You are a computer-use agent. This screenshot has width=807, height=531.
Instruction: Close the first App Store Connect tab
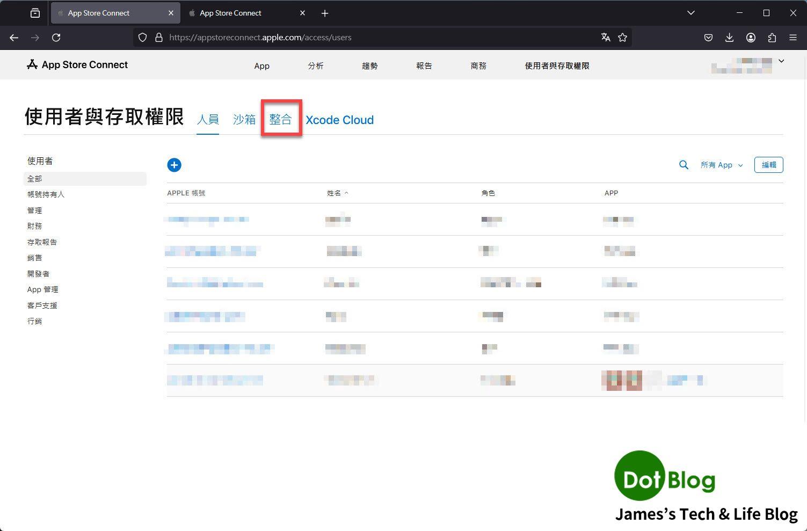[171, 13]
